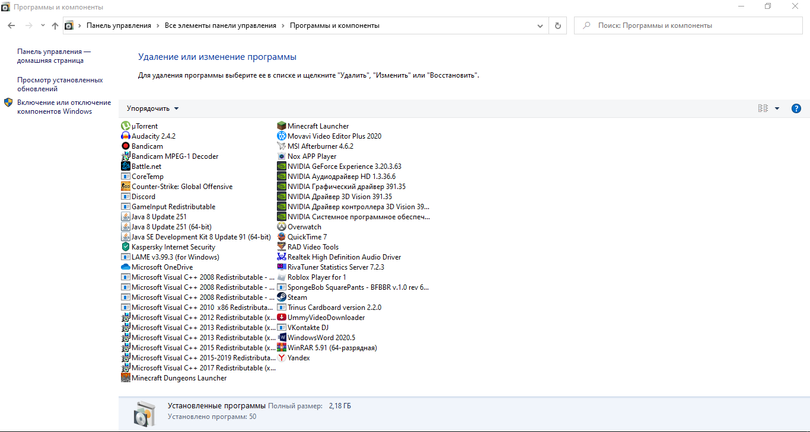Click the UmmyVideoDownloader red icon
This screenshot has width=810, height=432.
282,317
